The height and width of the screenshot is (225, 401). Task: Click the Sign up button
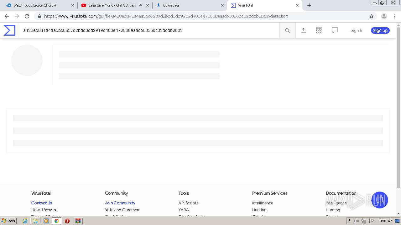380,30
